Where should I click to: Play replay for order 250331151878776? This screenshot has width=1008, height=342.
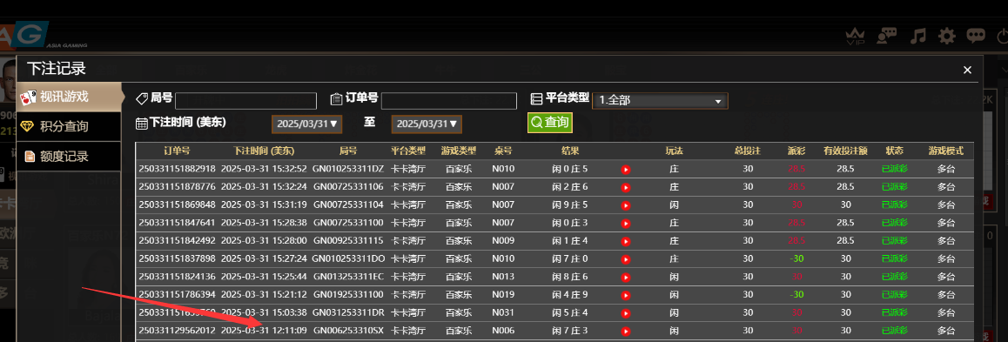click(626, 187)
